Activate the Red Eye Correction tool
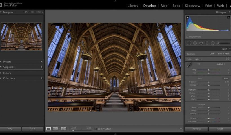 click(x=201, y=43)
